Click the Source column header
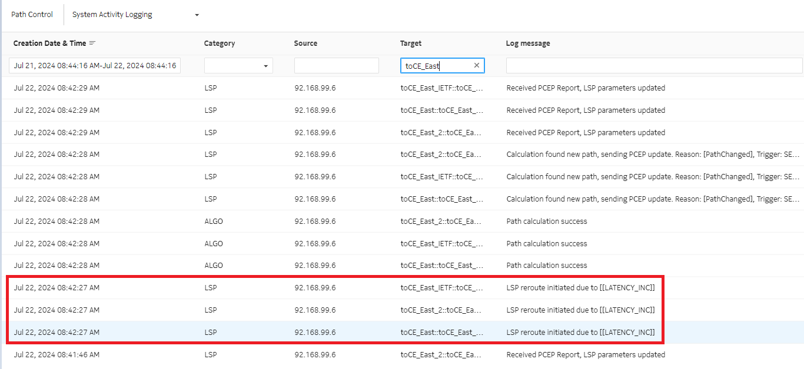This screenshot has width=804, height=369. pos(305,43)
